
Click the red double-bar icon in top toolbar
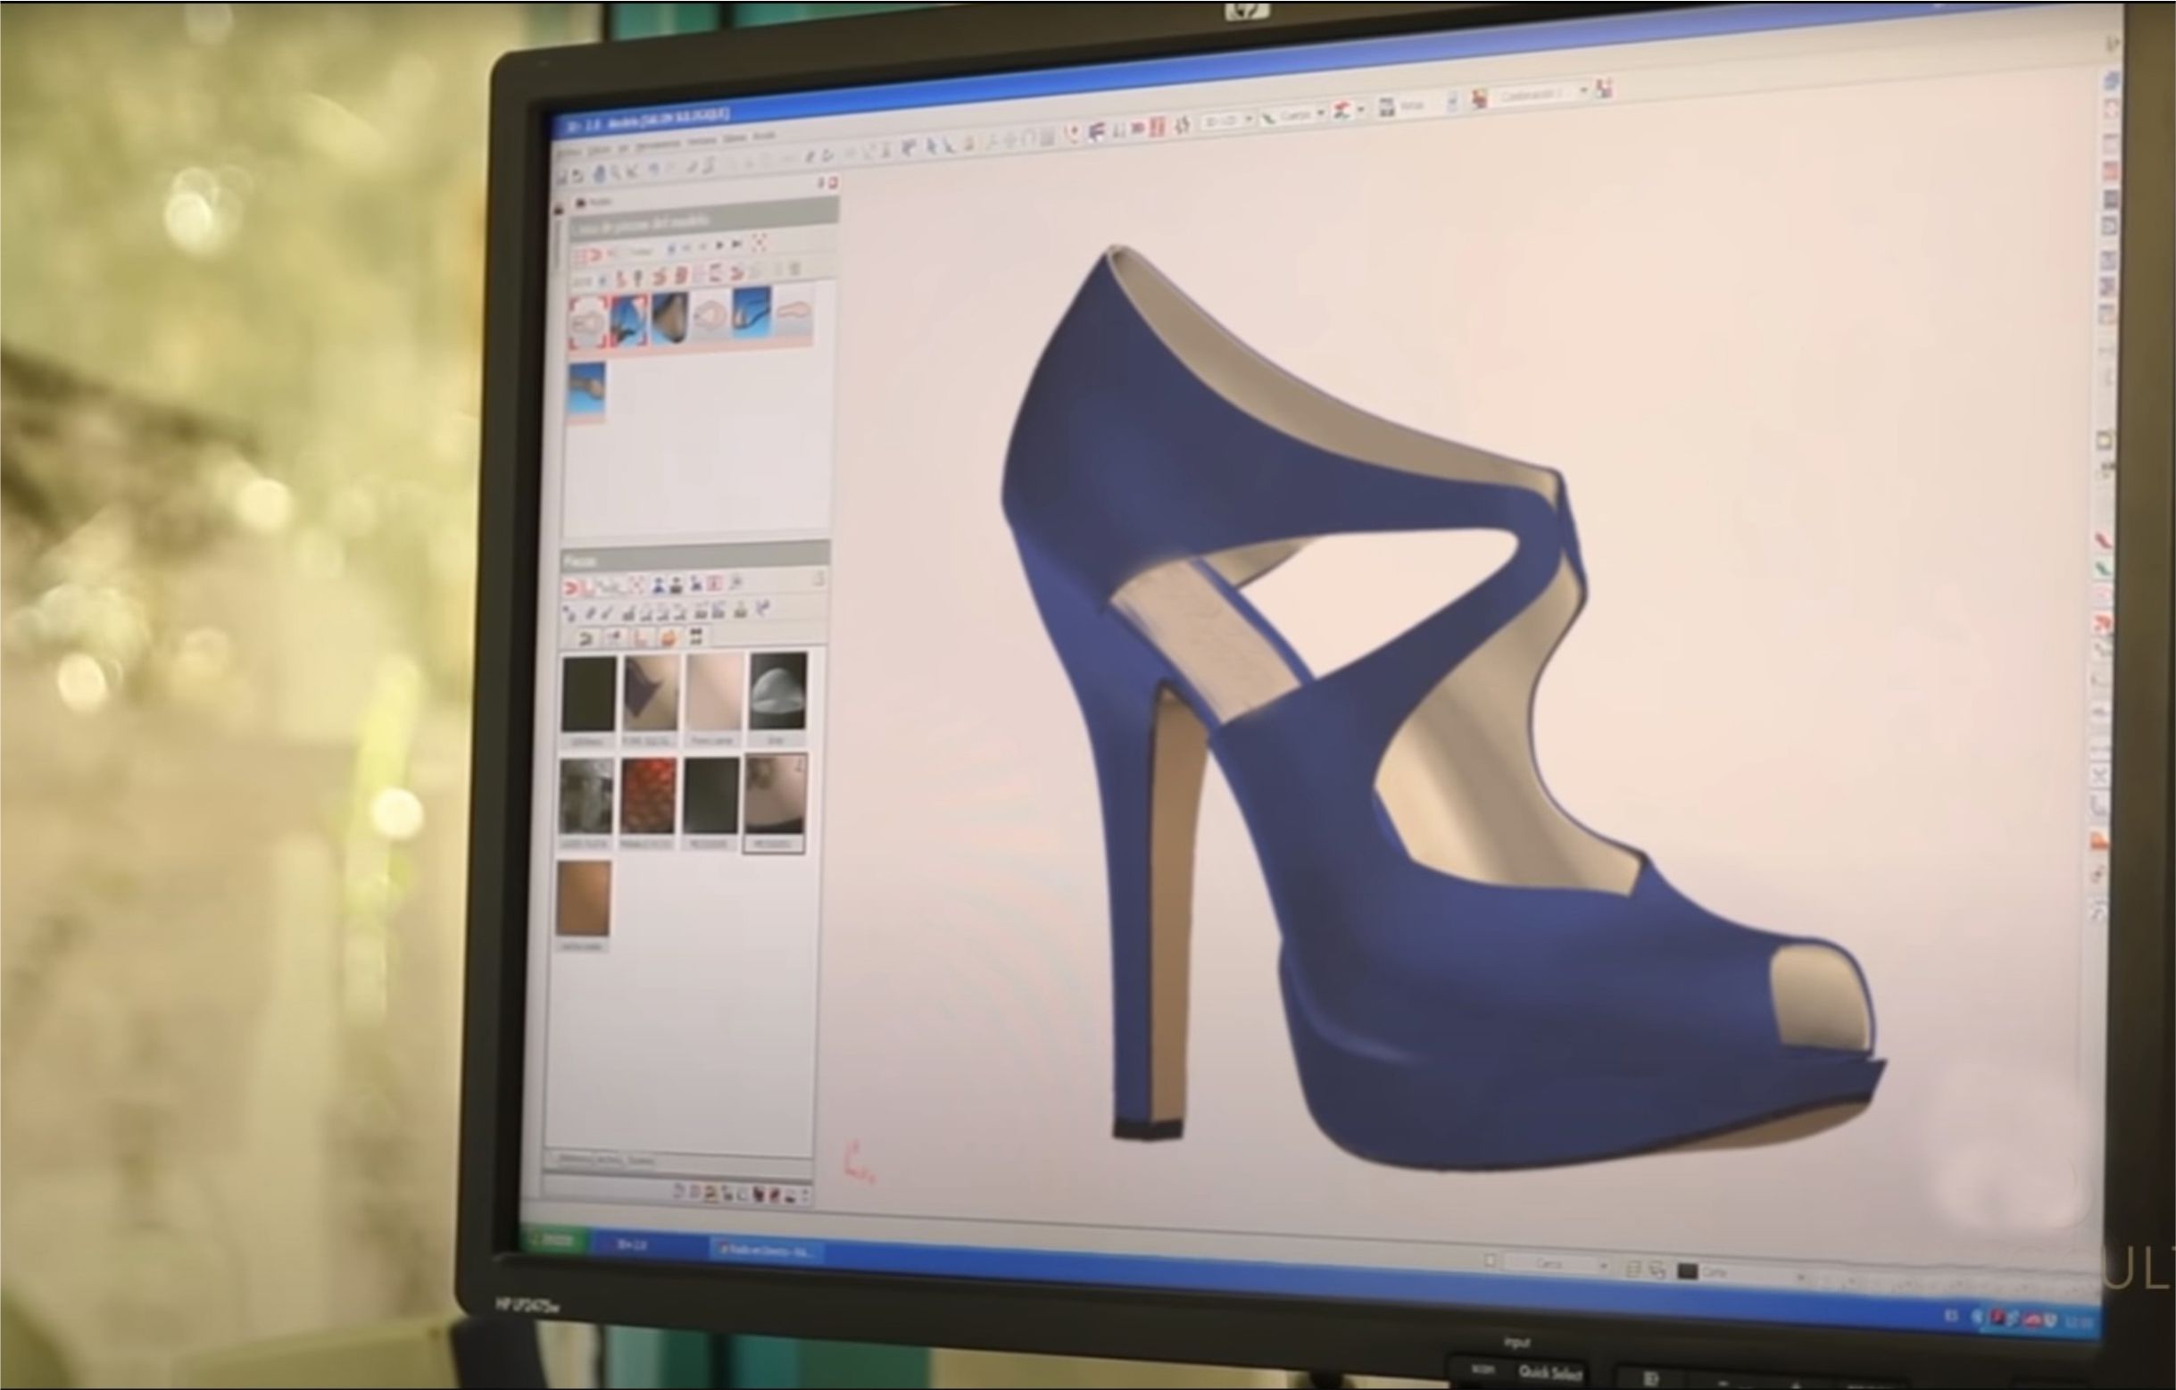coord(1158,127)
